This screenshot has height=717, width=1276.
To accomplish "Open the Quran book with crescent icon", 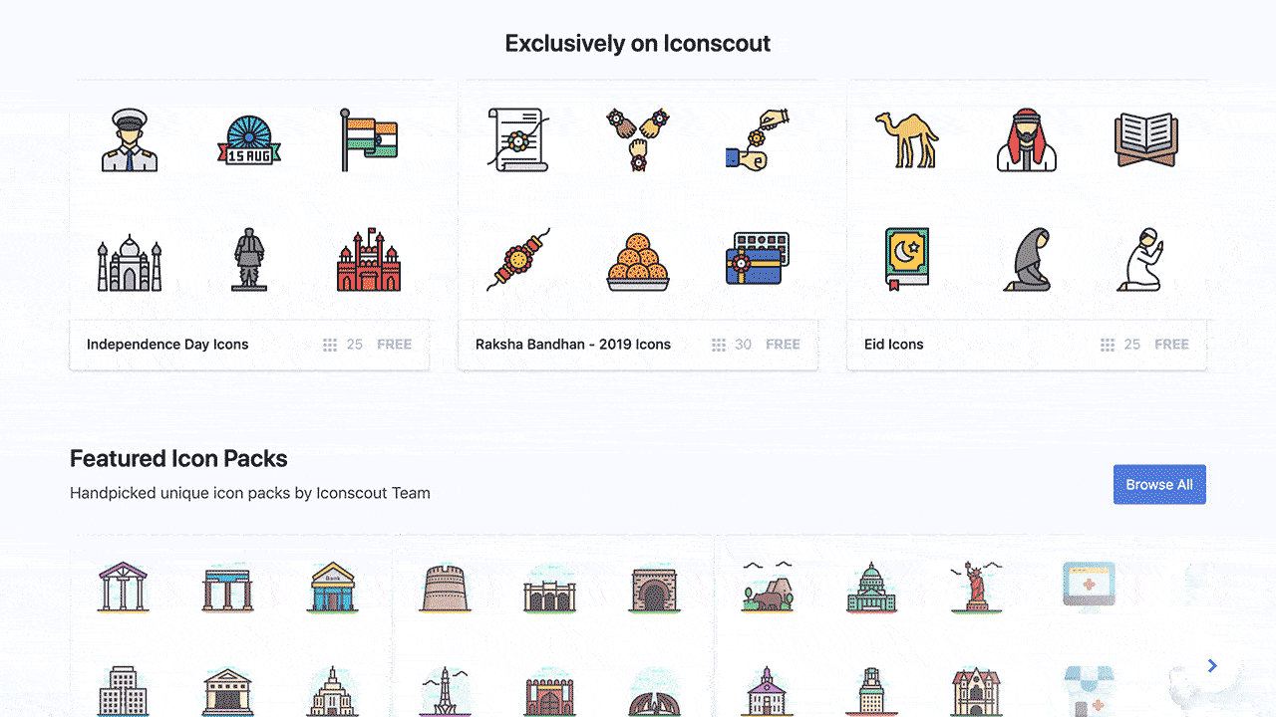I will coord(907,259).
